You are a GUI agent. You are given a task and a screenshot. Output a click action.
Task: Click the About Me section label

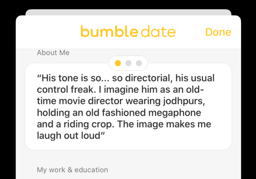(53, 52)
